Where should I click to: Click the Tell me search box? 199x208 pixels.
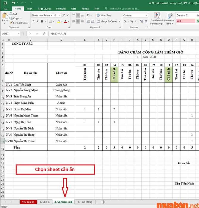(122, 9)
